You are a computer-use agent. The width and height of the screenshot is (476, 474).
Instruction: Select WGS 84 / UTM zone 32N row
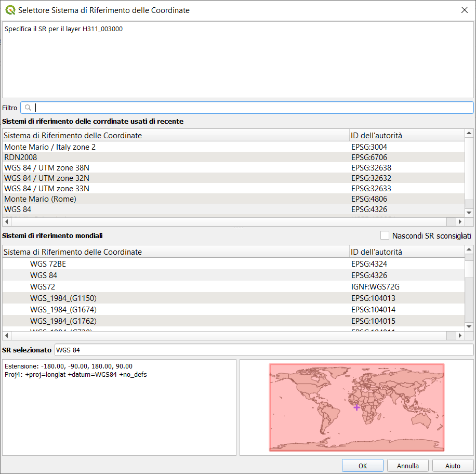click(x=47, y=178)
